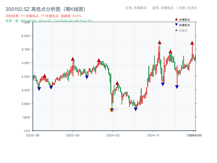Click the y-axis label 4.200

pyautogui.click(x=25, y=77)
